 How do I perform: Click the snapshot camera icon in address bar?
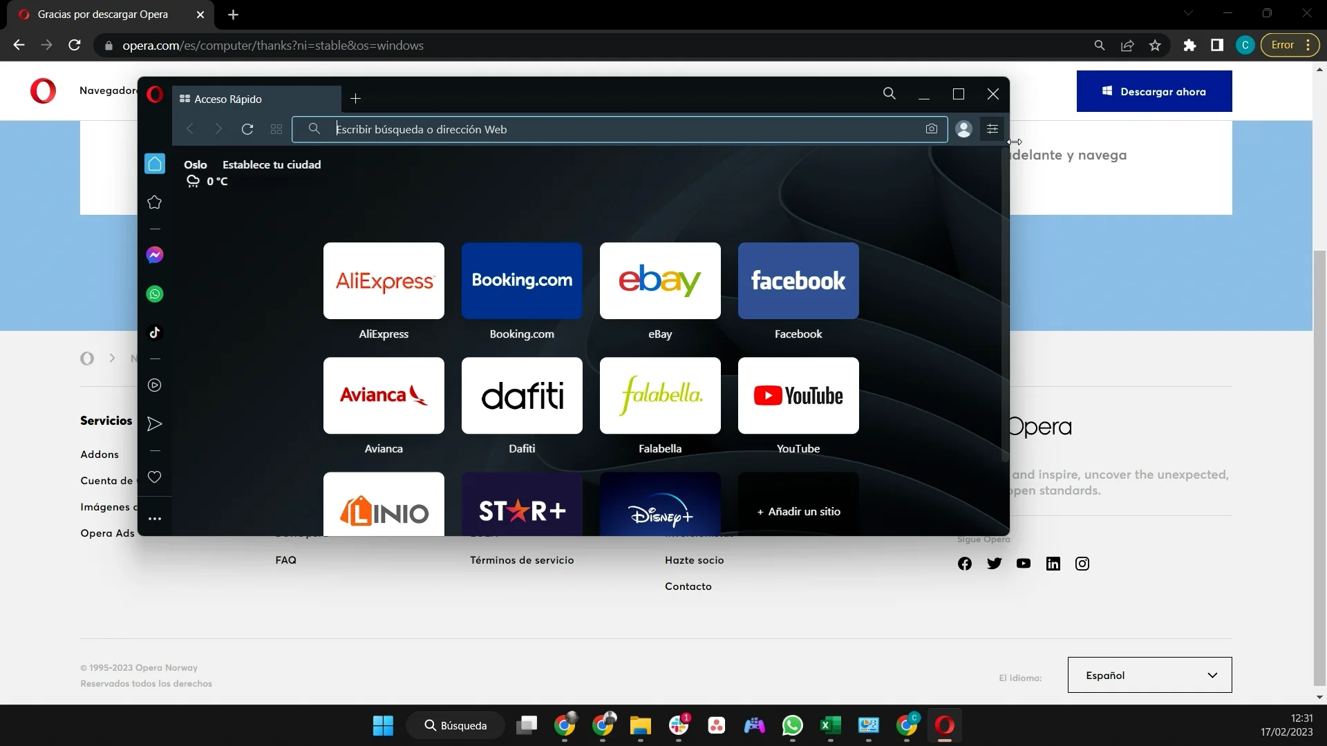point(932,129)
